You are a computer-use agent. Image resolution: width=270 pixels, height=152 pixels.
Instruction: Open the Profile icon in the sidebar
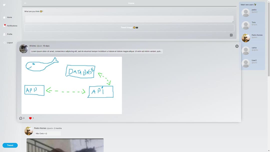tap(4, 34)
